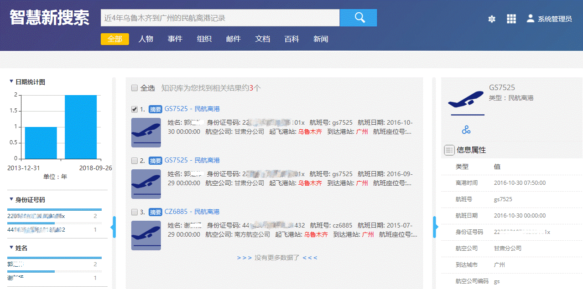Open settings via gear icon
583x289 pixels.
[x=491, y=19]
